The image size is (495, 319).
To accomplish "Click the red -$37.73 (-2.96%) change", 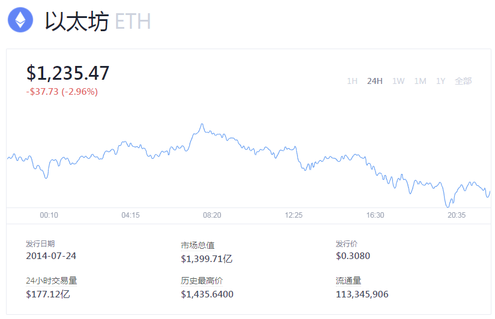I will pos(62,92).
